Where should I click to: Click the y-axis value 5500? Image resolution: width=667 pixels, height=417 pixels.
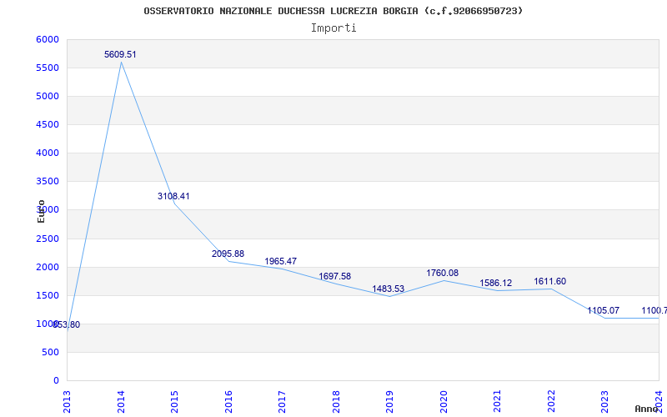(x=48, y=68)
